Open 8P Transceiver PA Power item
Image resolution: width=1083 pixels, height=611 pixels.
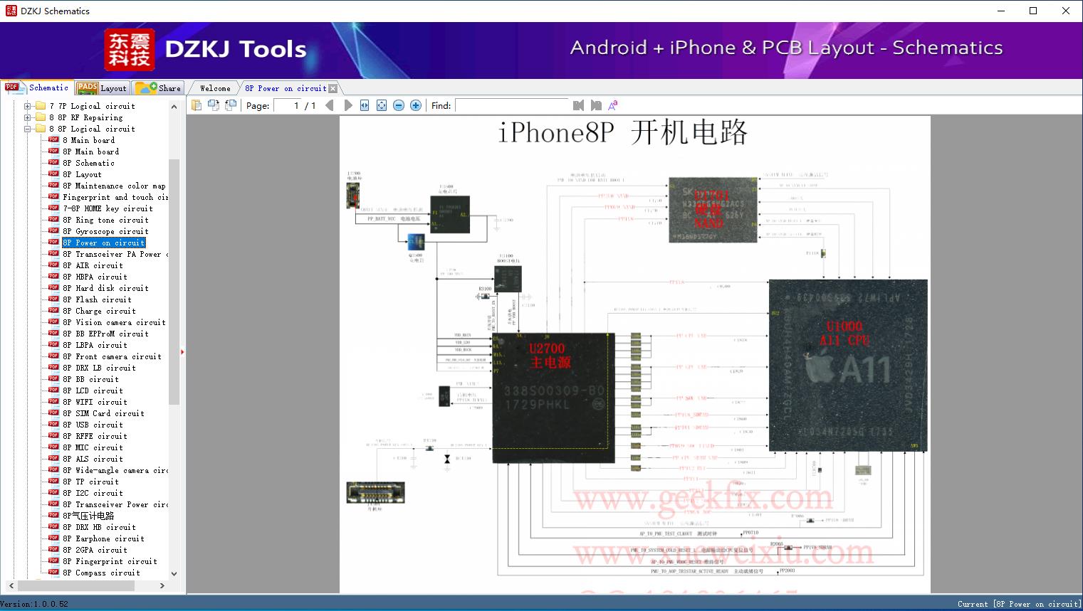pyautogui.click(x=115, y=254)
